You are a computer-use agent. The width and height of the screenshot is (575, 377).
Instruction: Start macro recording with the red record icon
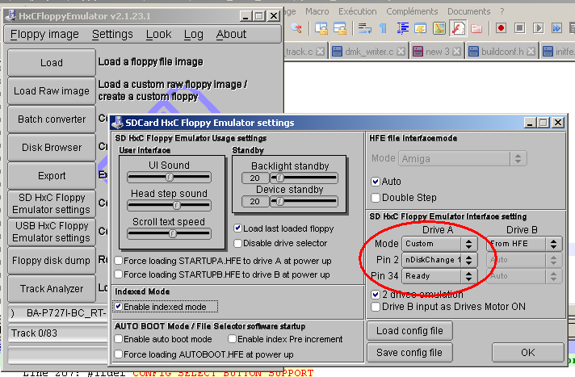click(x=502, y=28)
